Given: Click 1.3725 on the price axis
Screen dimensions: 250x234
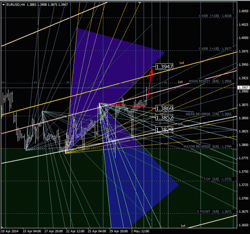Looking at the screenshot, I should click(244, 185).
